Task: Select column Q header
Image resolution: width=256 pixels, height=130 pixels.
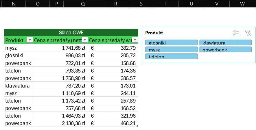Action: 83,4
